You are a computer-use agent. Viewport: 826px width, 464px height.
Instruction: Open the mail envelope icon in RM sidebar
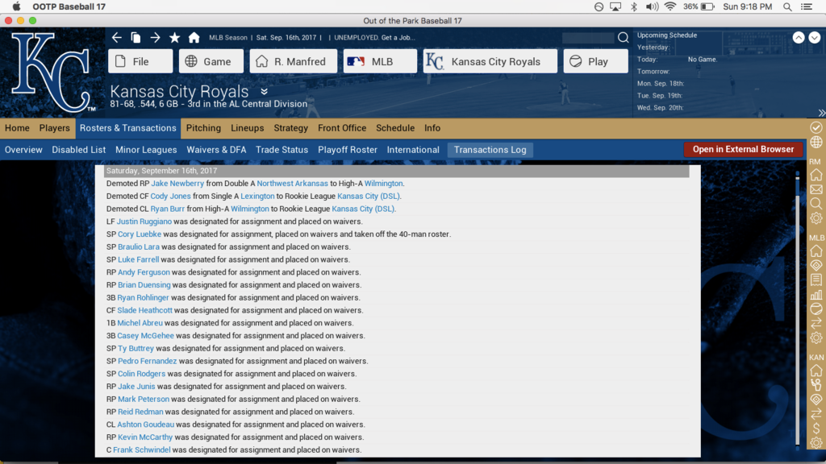pyautogui.click(x=816, y=190)
